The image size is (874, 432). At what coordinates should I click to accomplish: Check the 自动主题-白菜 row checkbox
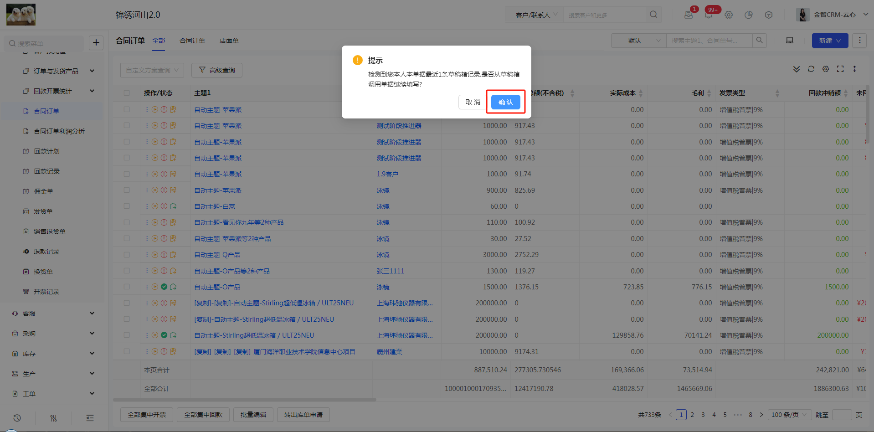coord(127,206)
